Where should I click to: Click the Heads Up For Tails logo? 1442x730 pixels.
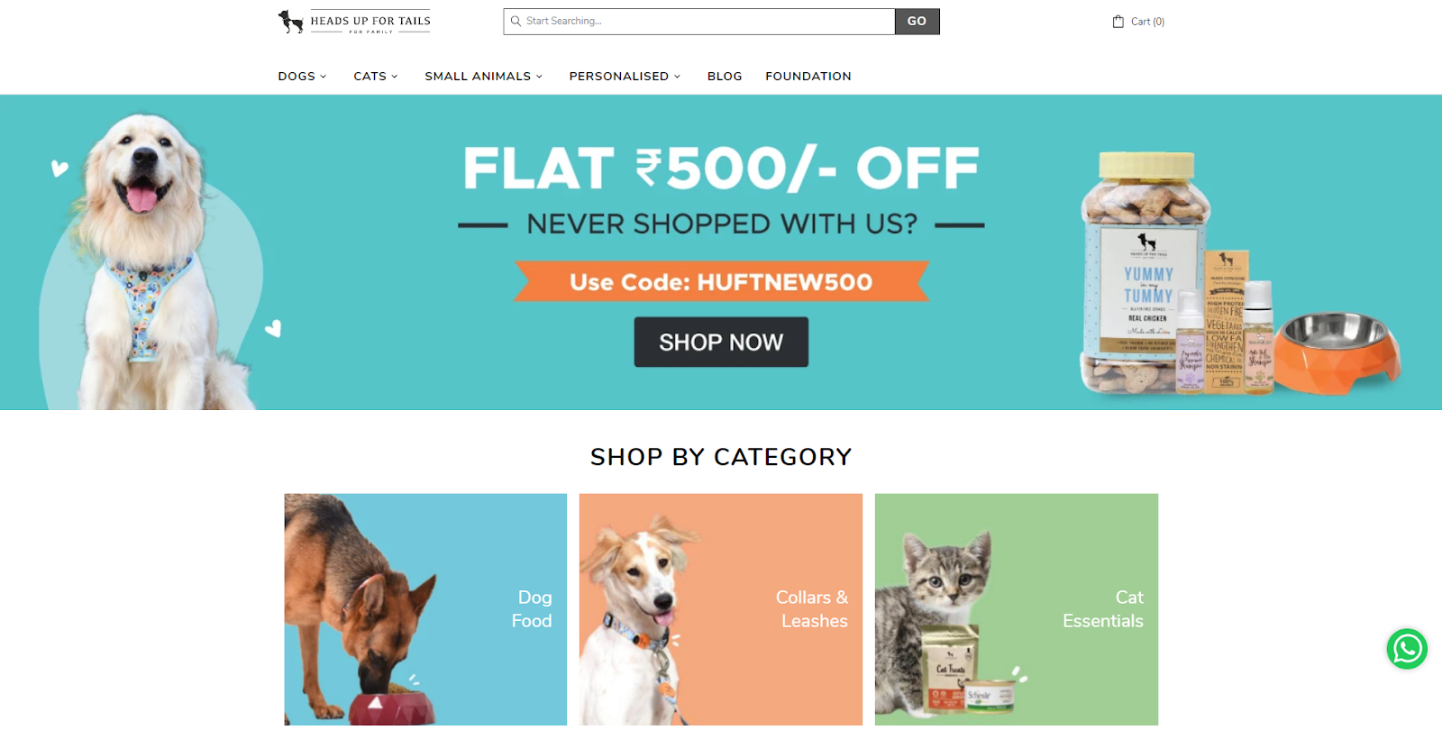[x=354, y=22]
